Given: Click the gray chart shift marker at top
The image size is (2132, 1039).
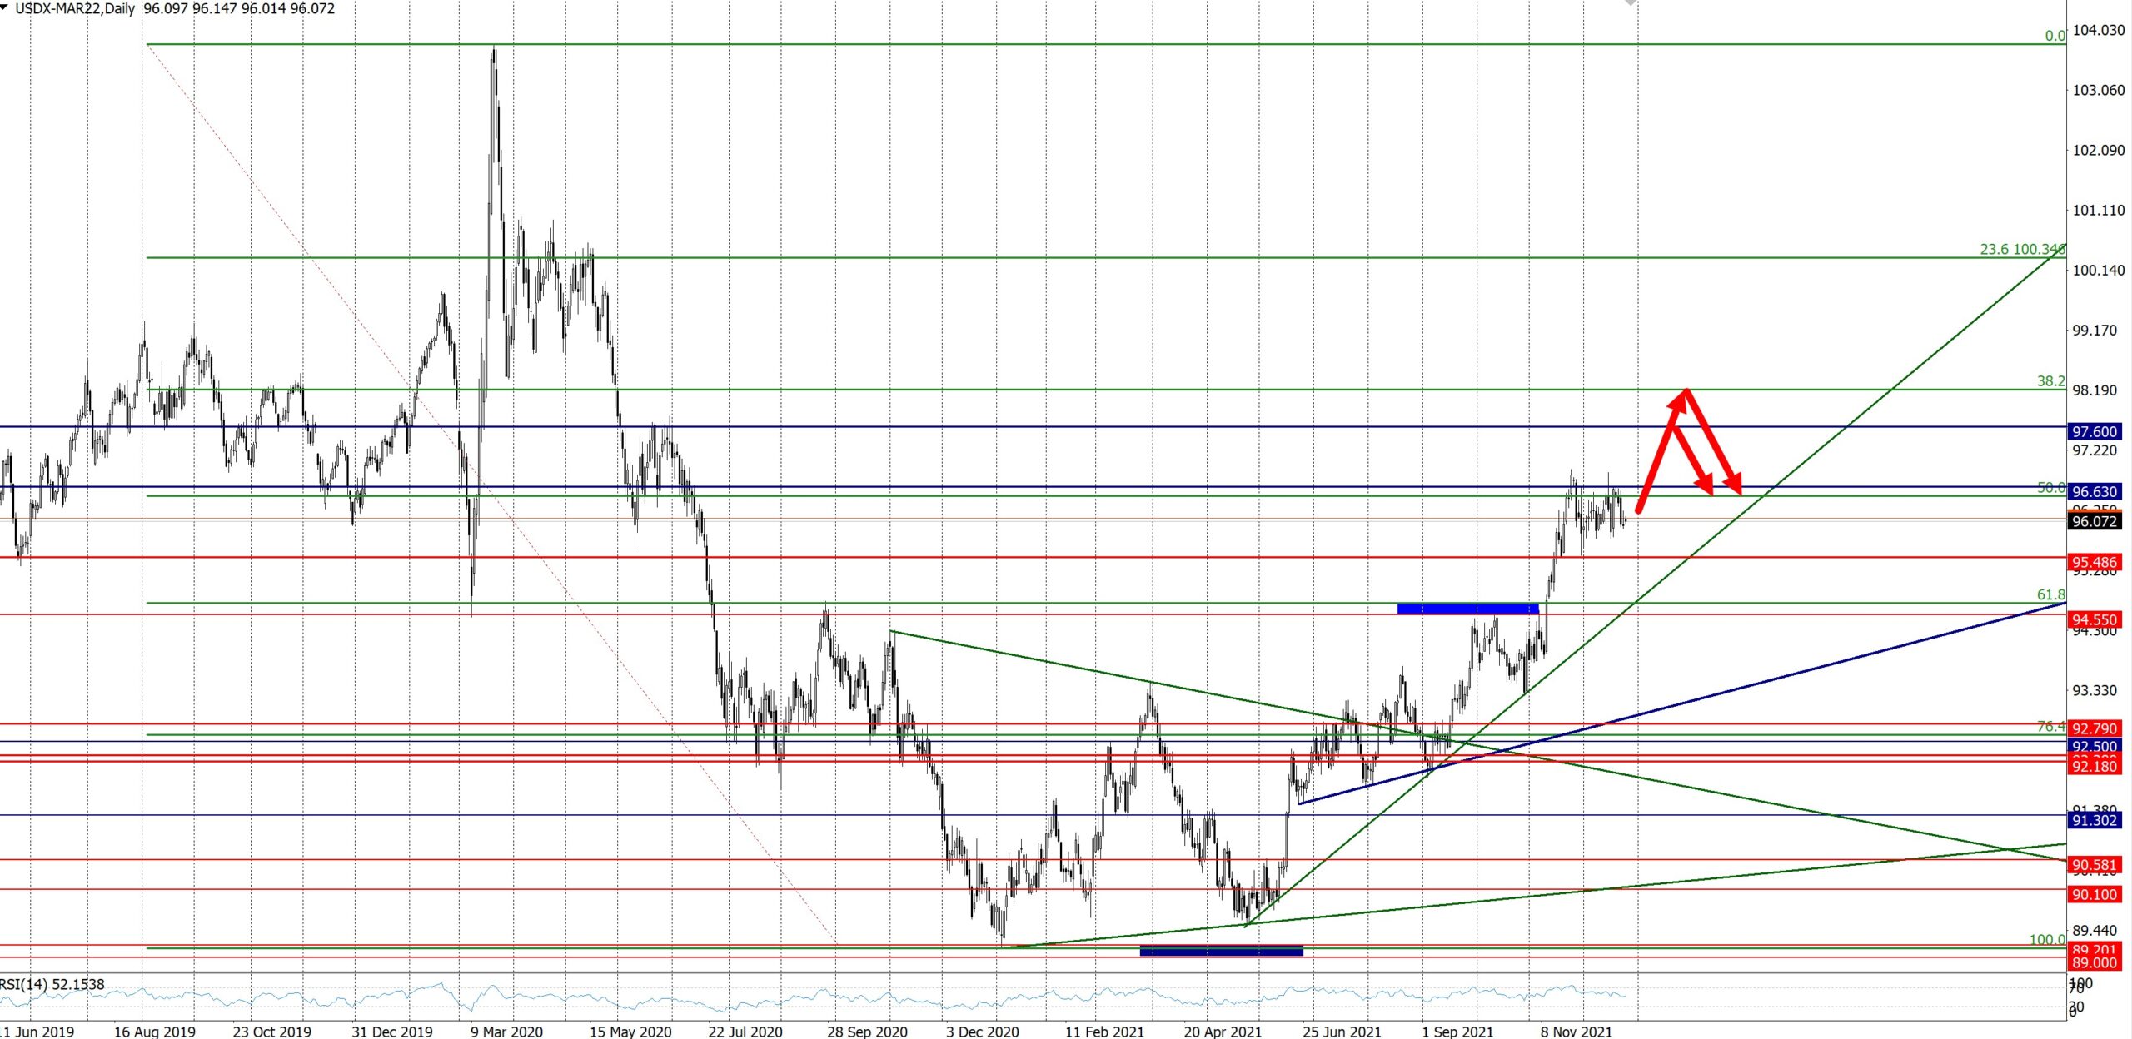Looking at the screenshot, I should click(x=1630, y=3).
